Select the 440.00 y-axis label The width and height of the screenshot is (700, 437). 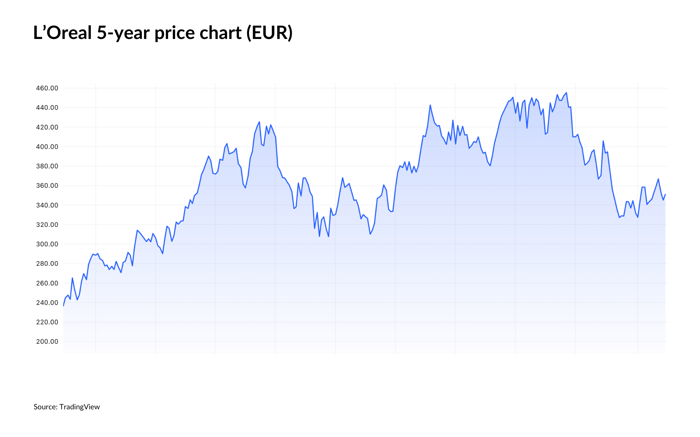click(x=47, y=107)
